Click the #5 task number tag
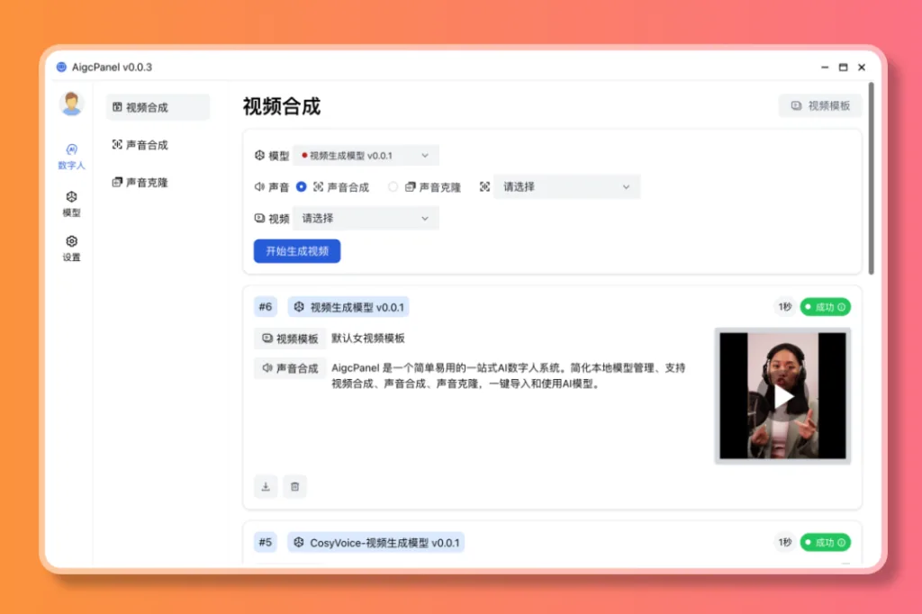 (266, 542)
